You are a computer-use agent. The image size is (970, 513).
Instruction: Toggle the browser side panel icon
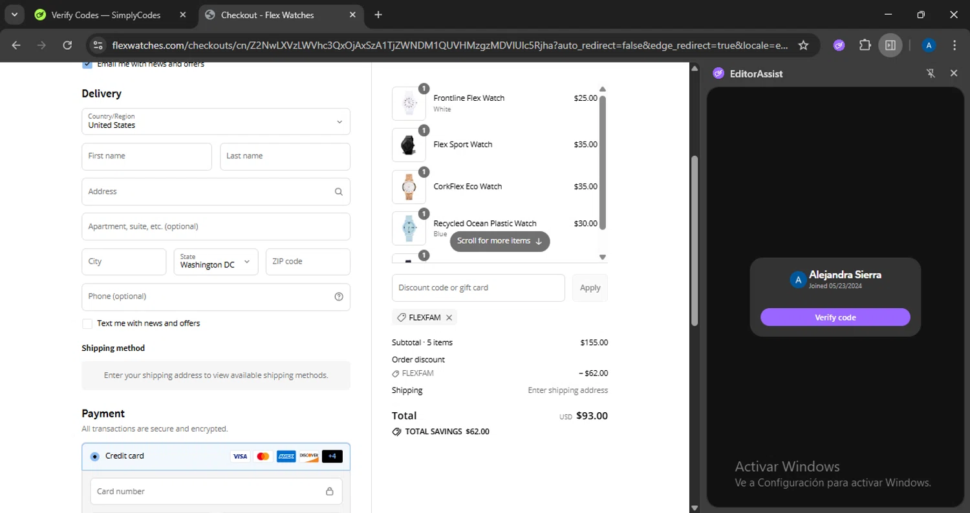pyautogui.click(x=890, y=45)
